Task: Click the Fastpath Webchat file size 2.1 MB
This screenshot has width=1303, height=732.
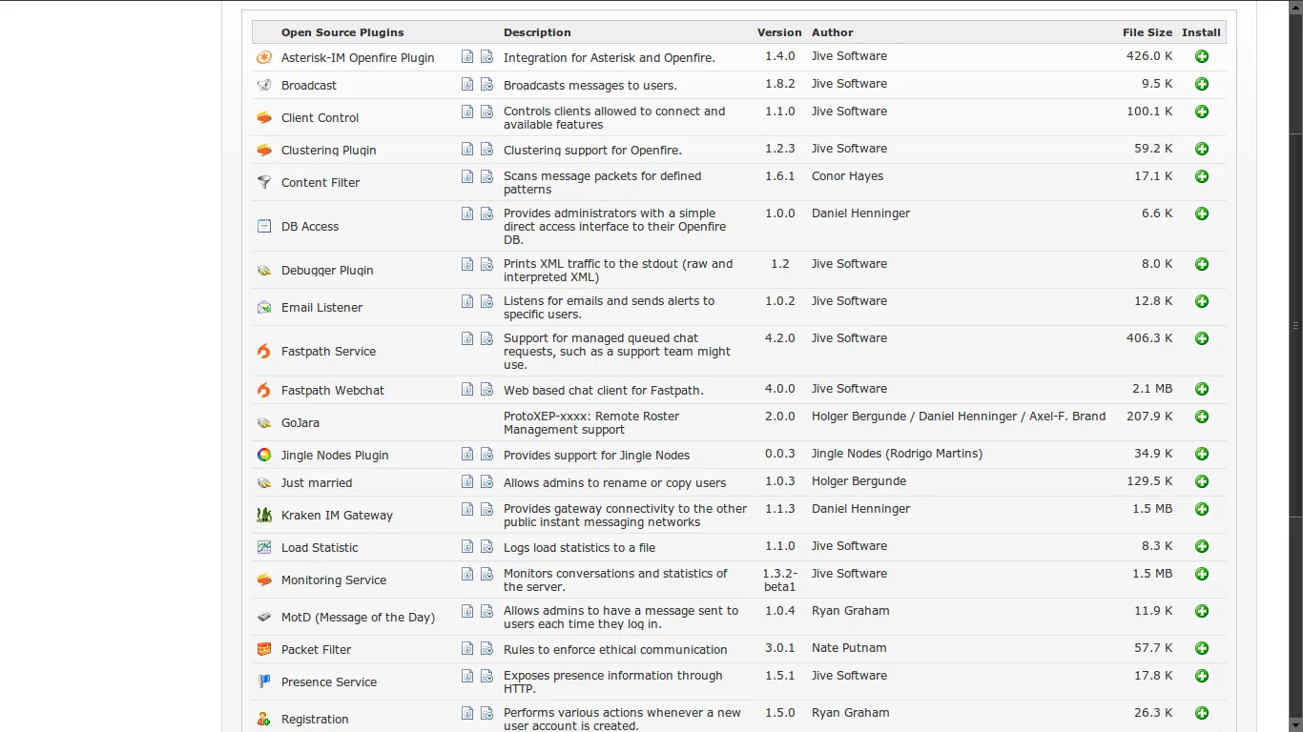Action: 1153,389
